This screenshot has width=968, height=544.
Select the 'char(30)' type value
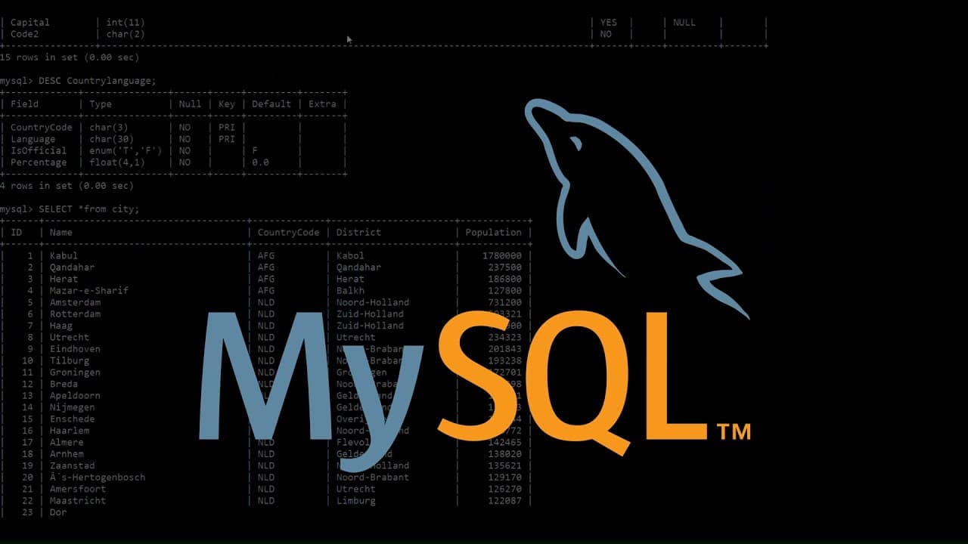point(112,139)
